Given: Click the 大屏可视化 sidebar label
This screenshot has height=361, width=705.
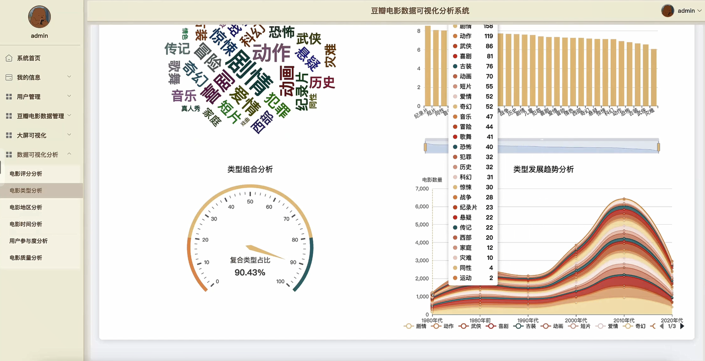Looking at the screenshot, I should click(x=32, y=135).
